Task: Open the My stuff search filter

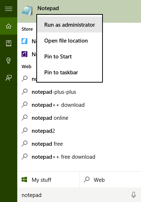Action: pos(48,180)
